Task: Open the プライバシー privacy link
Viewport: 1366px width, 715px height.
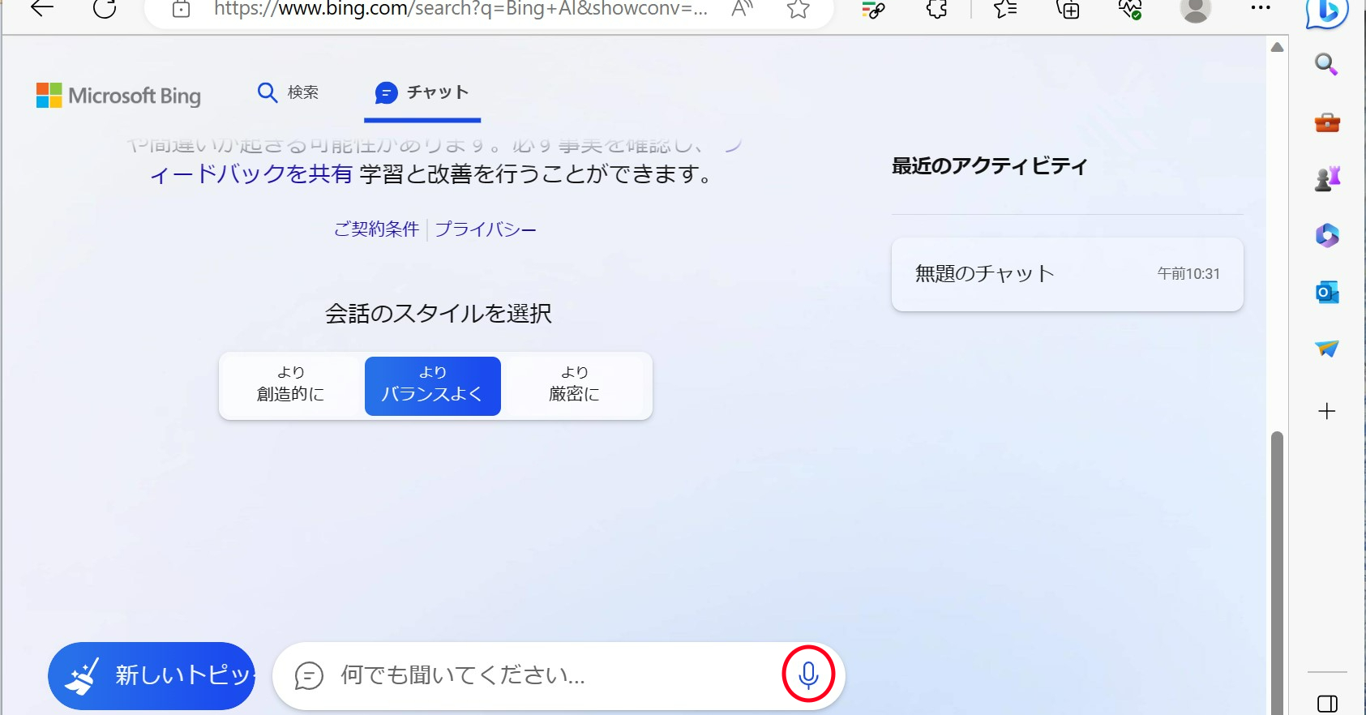Action: pyautogui.click(x=485, y=229)
